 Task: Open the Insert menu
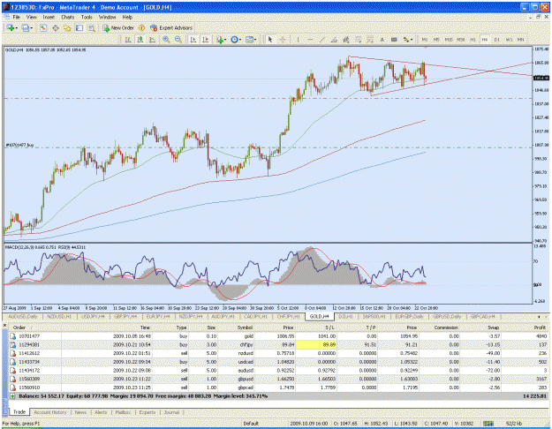[x=49, y=17]
